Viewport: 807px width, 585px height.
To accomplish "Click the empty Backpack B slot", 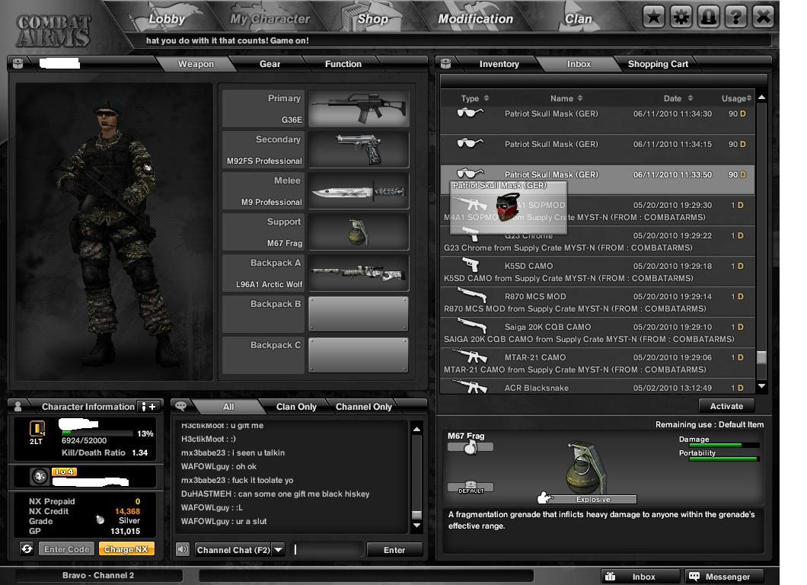I will pos(359,314).
